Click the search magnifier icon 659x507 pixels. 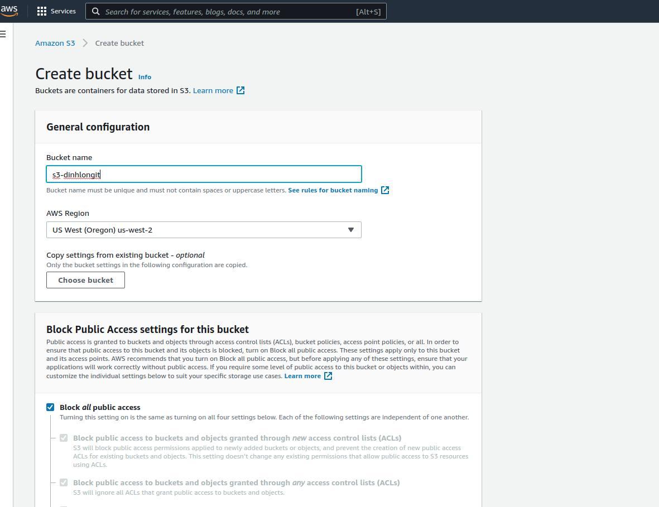(x=96, y=11)
